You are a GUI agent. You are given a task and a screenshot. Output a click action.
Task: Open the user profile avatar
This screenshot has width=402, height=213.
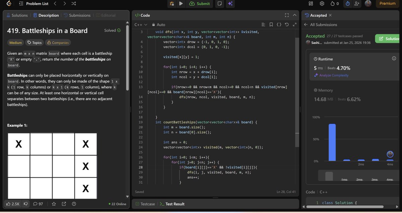click(x=368, y=4)
